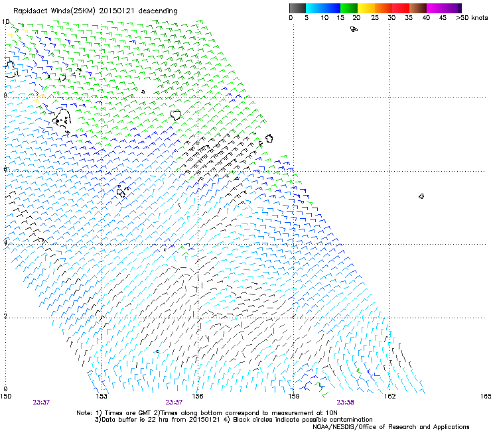Click the large island outline near 152E 7N
491x431 pixels.
click(61, 119)
